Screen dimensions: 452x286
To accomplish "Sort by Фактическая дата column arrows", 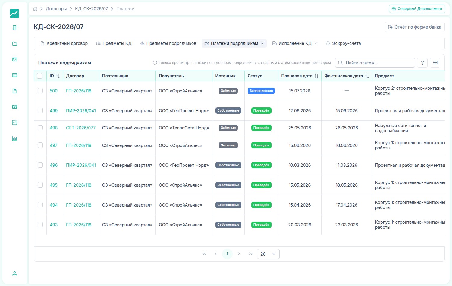I will (367, 76).
